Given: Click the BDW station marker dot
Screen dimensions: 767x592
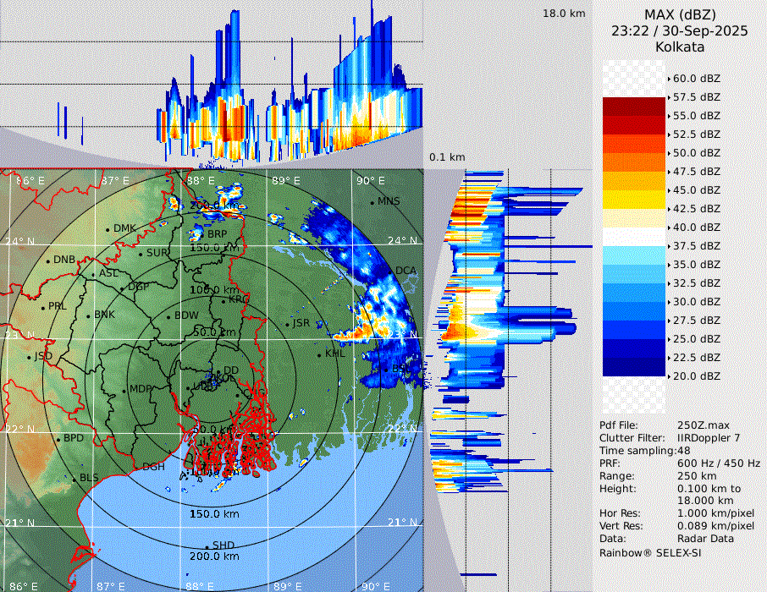Looking at the screenshot, I should tap(168, 317).
